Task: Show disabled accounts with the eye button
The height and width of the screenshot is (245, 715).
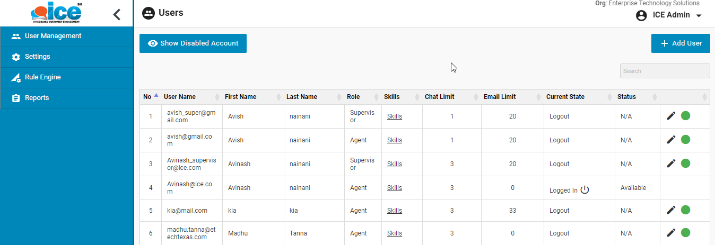Action: point(193,43)
